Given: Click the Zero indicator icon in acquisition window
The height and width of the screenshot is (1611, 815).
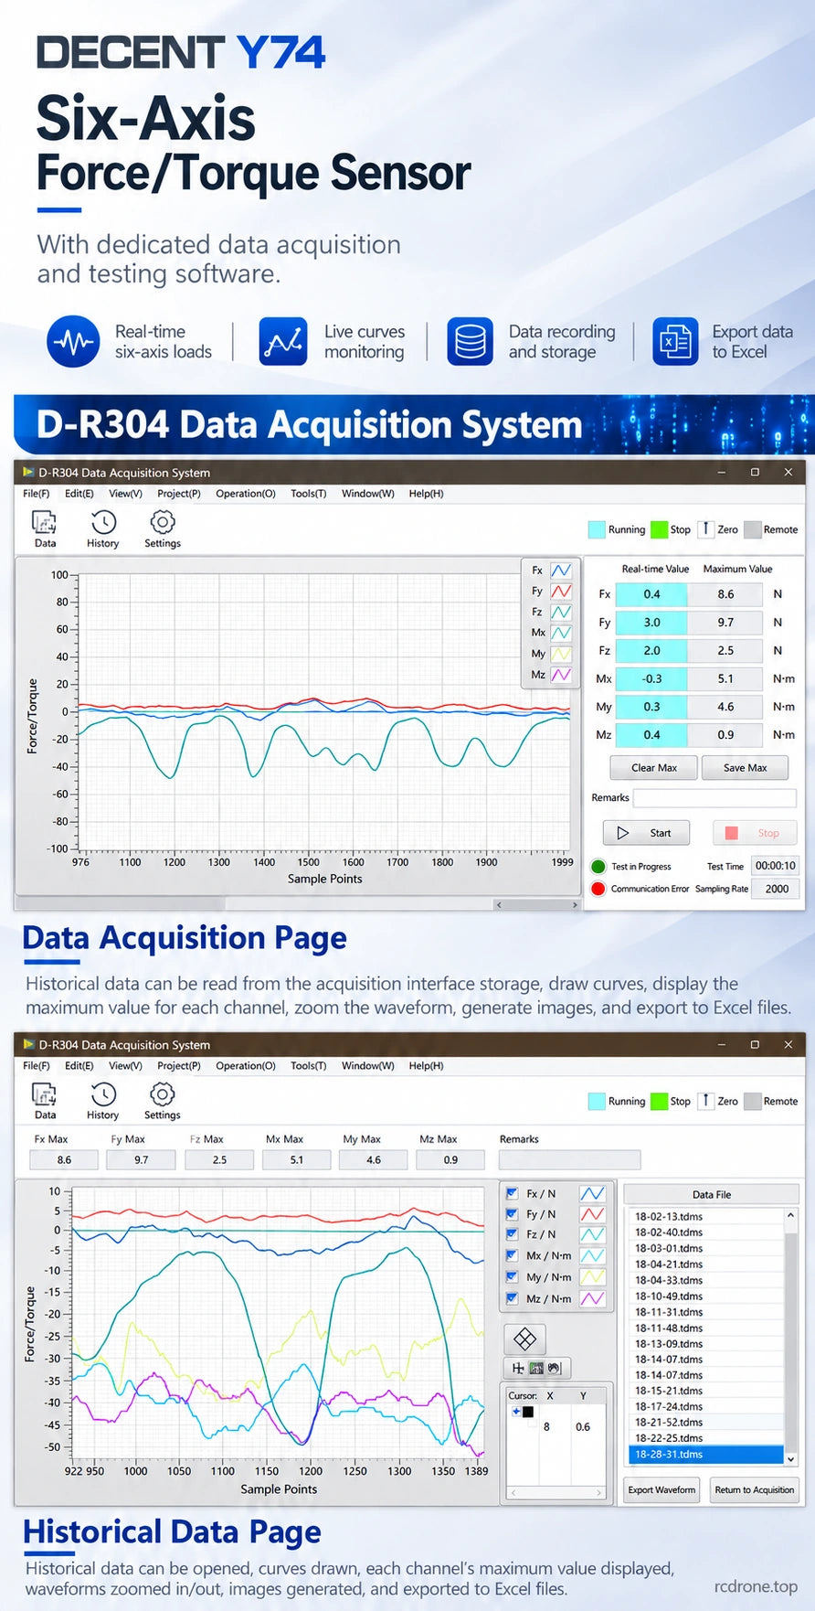Looking at the screenshot, I should point(705,529).
